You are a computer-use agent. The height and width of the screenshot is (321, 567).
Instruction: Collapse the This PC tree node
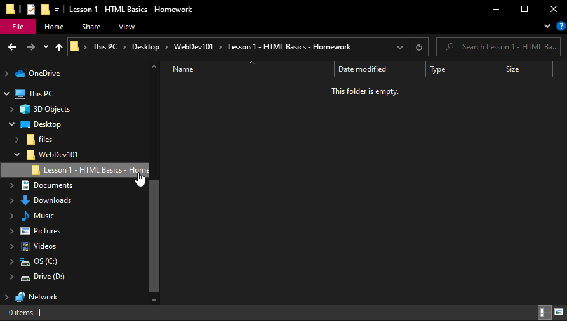(x=6, y=94)
